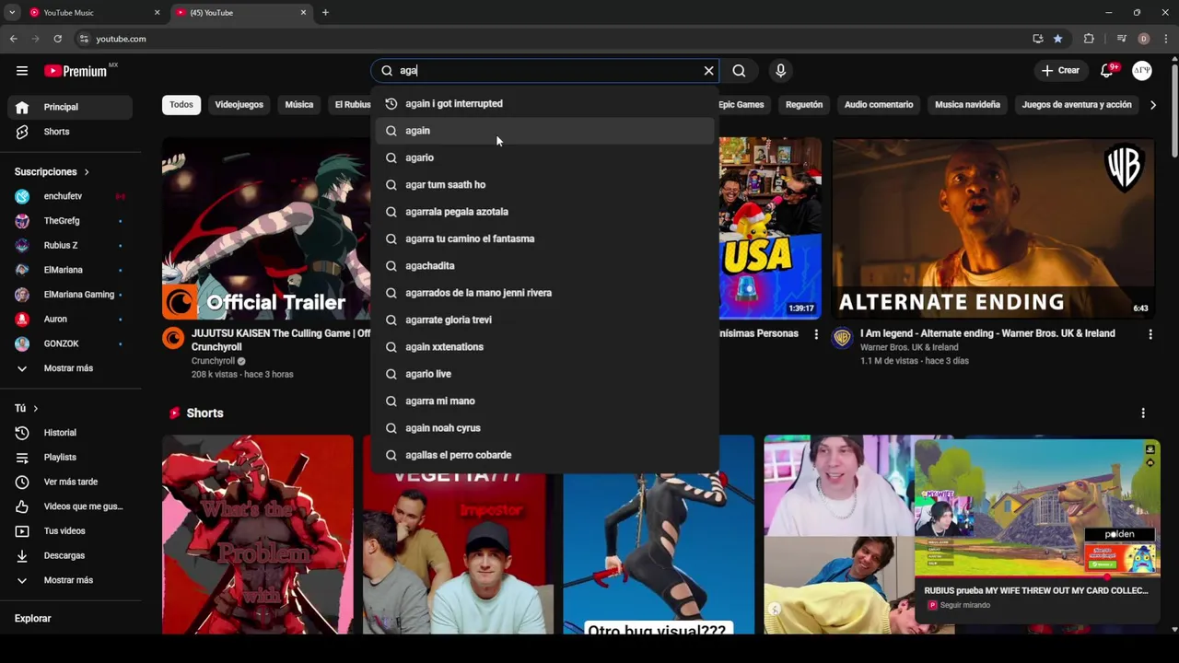
Task: Expand the Suscripciones section
Action: click(x=52, y=172)
